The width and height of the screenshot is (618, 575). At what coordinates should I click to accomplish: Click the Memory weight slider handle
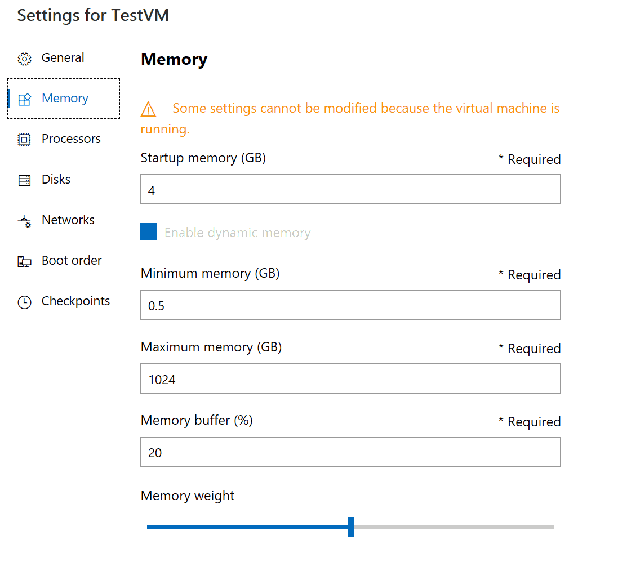[351, 527]
